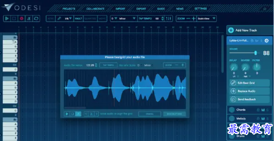Mute the Chords track
This screenshot has width=275, height=141.
click(263, 110)
